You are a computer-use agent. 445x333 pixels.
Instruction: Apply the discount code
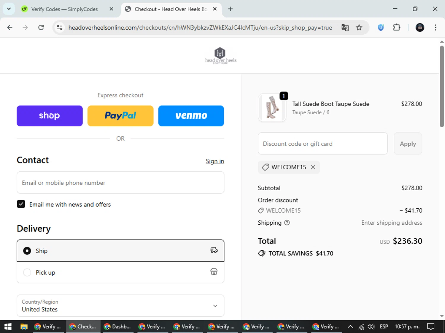point(408,144)
